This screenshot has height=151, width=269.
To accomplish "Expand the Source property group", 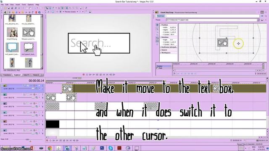I will 161,50.
